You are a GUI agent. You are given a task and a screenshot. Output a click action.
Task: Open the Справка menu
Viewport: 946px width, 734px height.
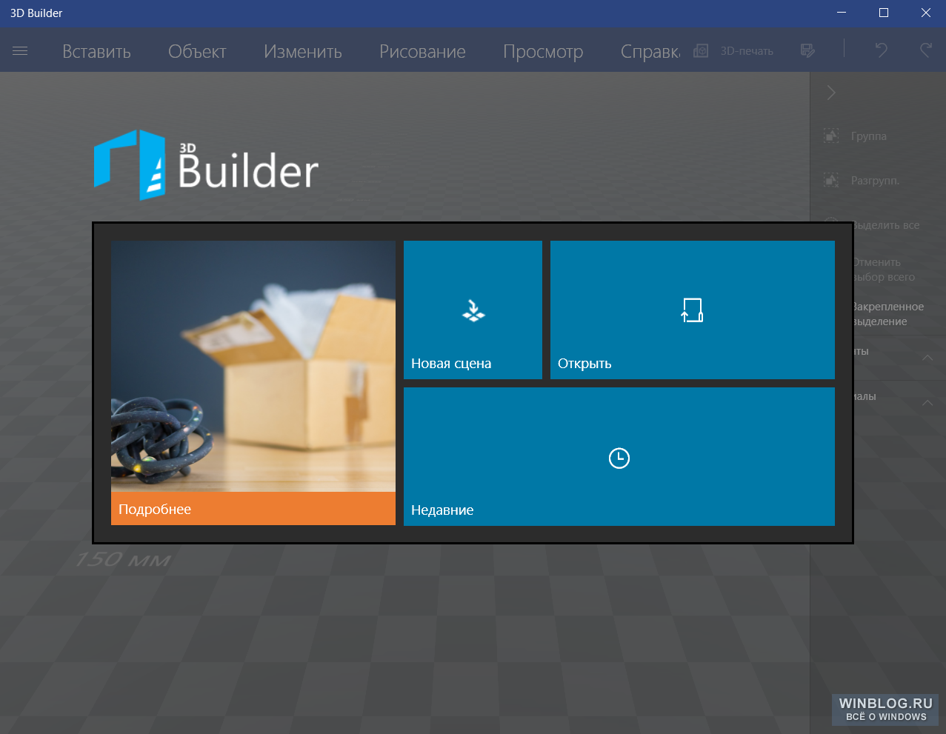click(x=650, y=52)
